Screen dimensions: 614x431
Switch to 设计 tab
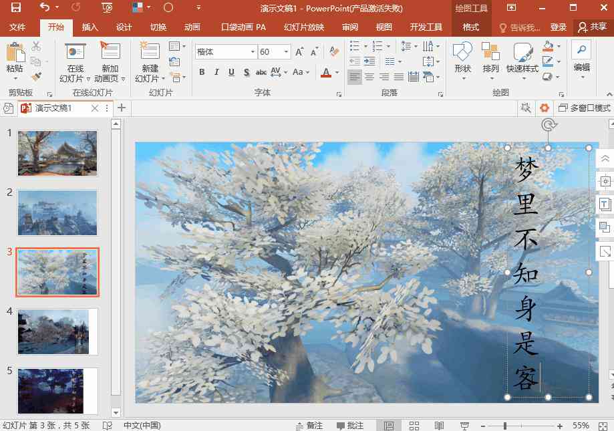[x=124, y=27]
